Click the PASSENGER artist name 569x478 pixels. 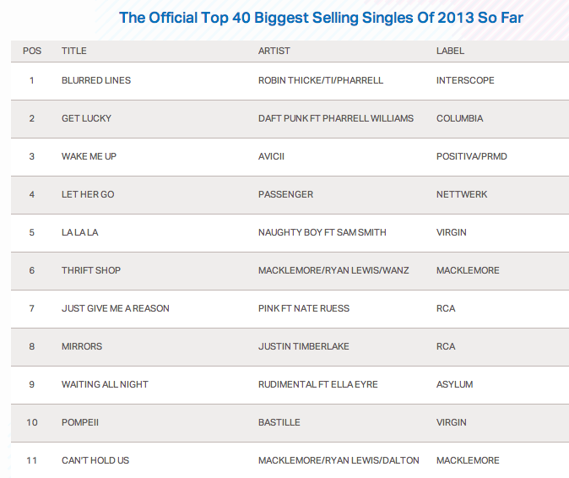coord(285,194)
